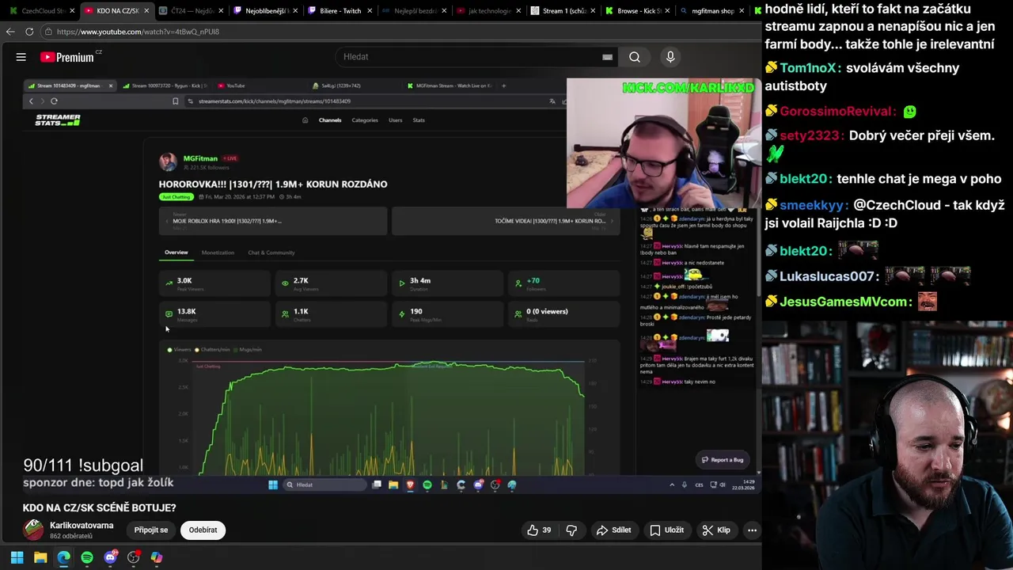
Task: Click sety2323 username in the chat overlay
Action: pyautogui.click(x=810, y=135)
